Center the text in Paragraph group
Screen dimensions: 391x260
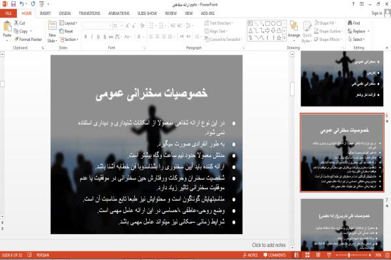pyautogui.click(x=157, y=37)
